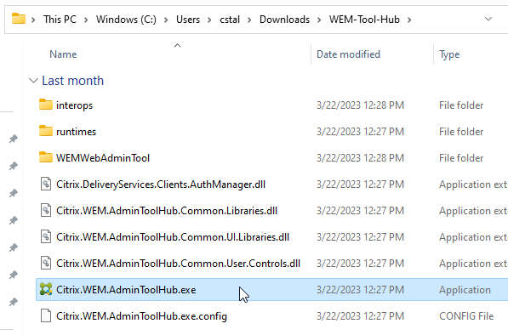508x335 pixels.
Task: Select Citrix.WEM.AdminToolHub.Common.Libraries.dll
Action: [167, 211]
